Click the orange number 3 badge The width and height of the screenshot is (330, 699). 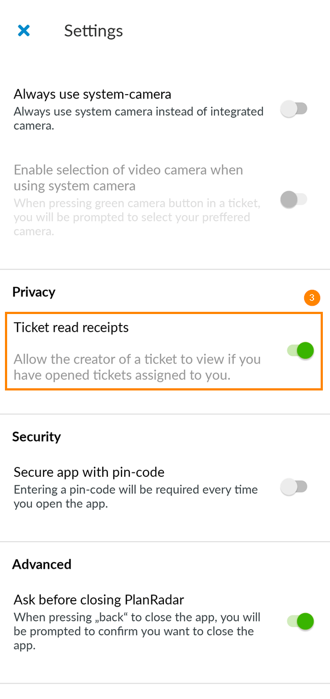[x=312, y=298]
